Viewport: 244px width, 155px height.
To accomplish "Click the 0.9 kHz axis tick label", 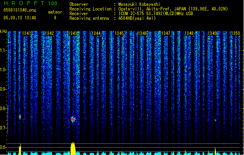I will tap(3, 89).
